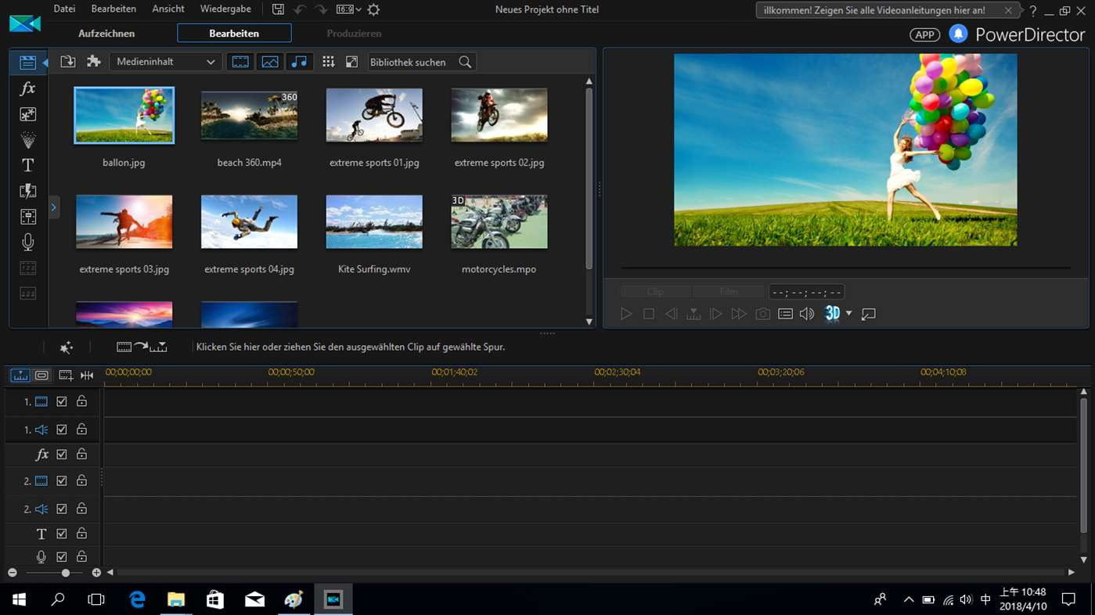The width and height of the screenshot is (1095, 615).
Task: Click the save project icon
Action: (x=278, y=9)
